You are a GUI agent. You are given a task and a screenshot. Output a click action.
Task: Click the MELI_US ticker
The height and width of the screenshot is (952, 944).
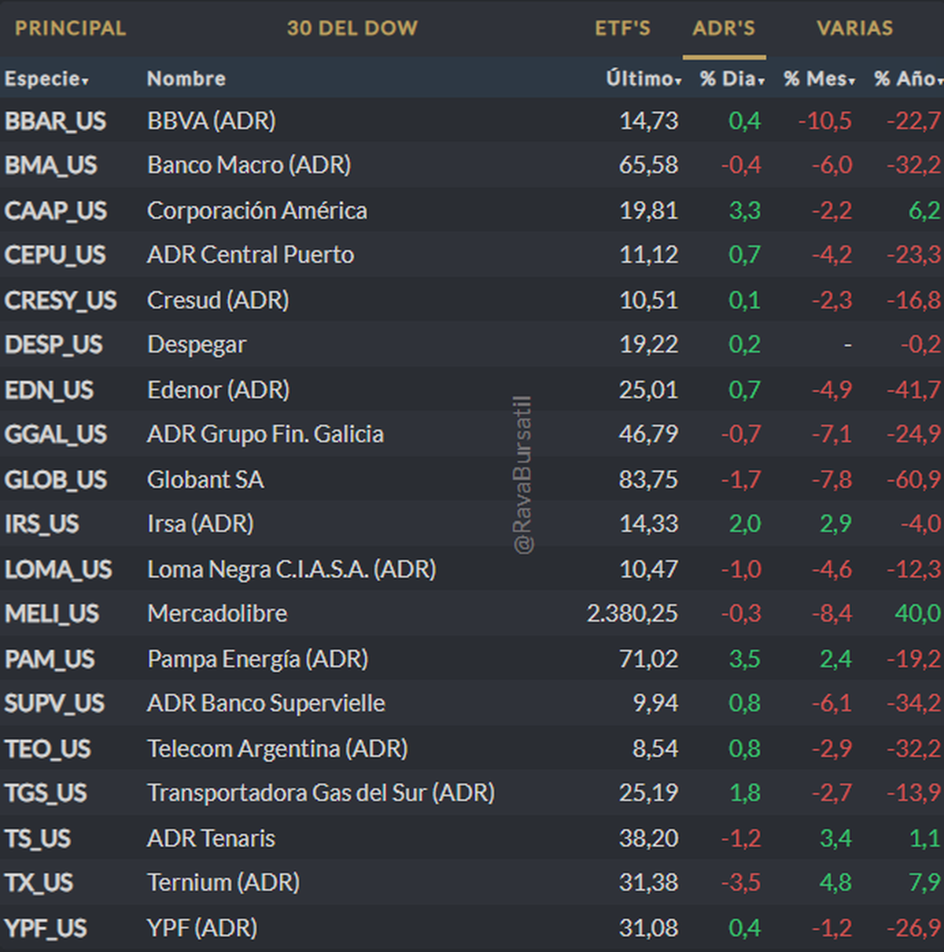pyautogui.click(x=52, y=614)
